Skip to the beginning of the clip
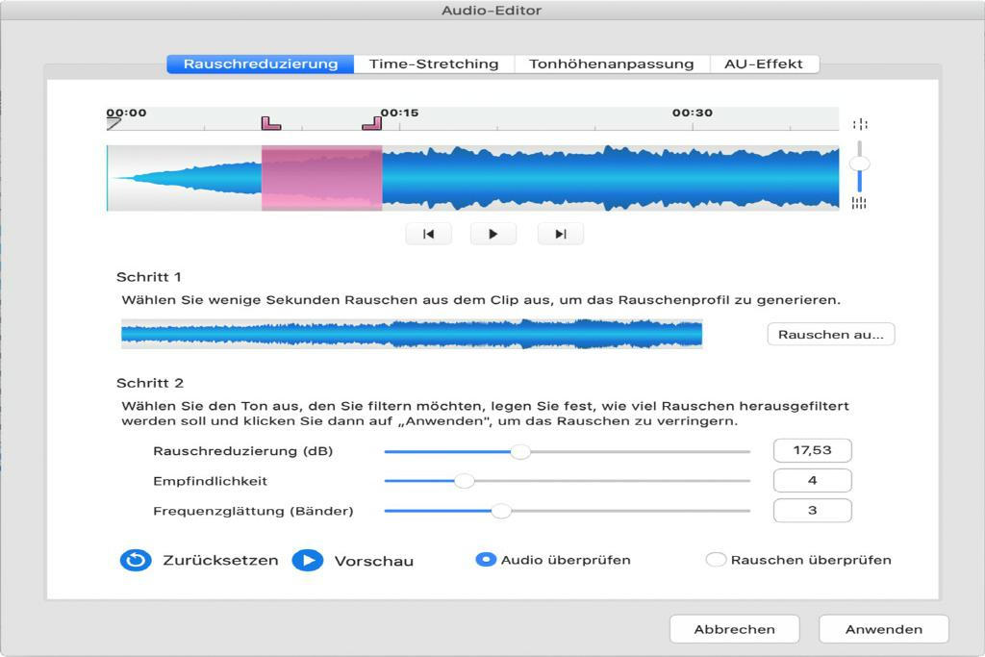 click(x=429, y=233)
